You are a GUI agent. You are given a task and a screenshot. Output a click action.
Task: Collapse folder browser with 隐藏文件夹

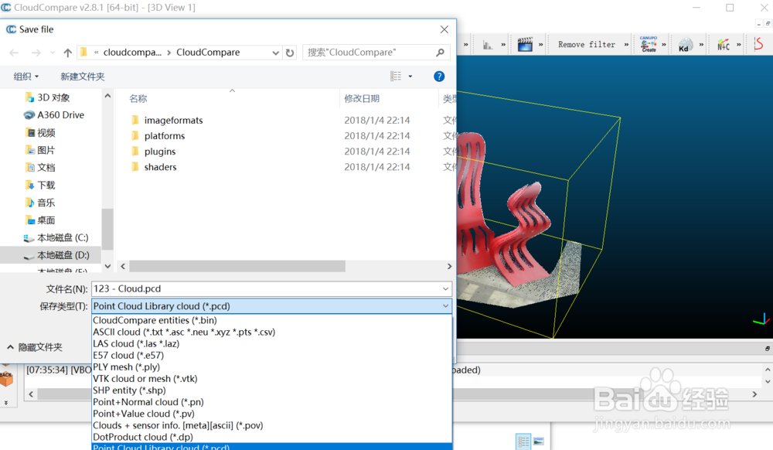click(x=35, y=347)
